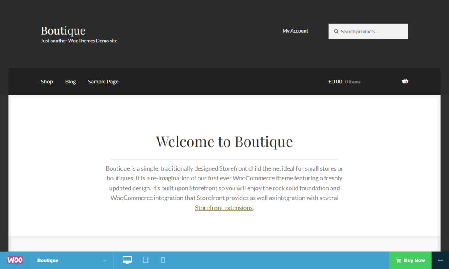Screen dimensions: 449x269
Task: Switch to desktop preview icon
Action: click(x=127, y=260)
